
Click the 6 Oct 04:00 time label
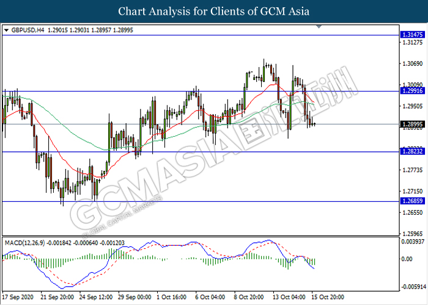click(x=210, y=297)
